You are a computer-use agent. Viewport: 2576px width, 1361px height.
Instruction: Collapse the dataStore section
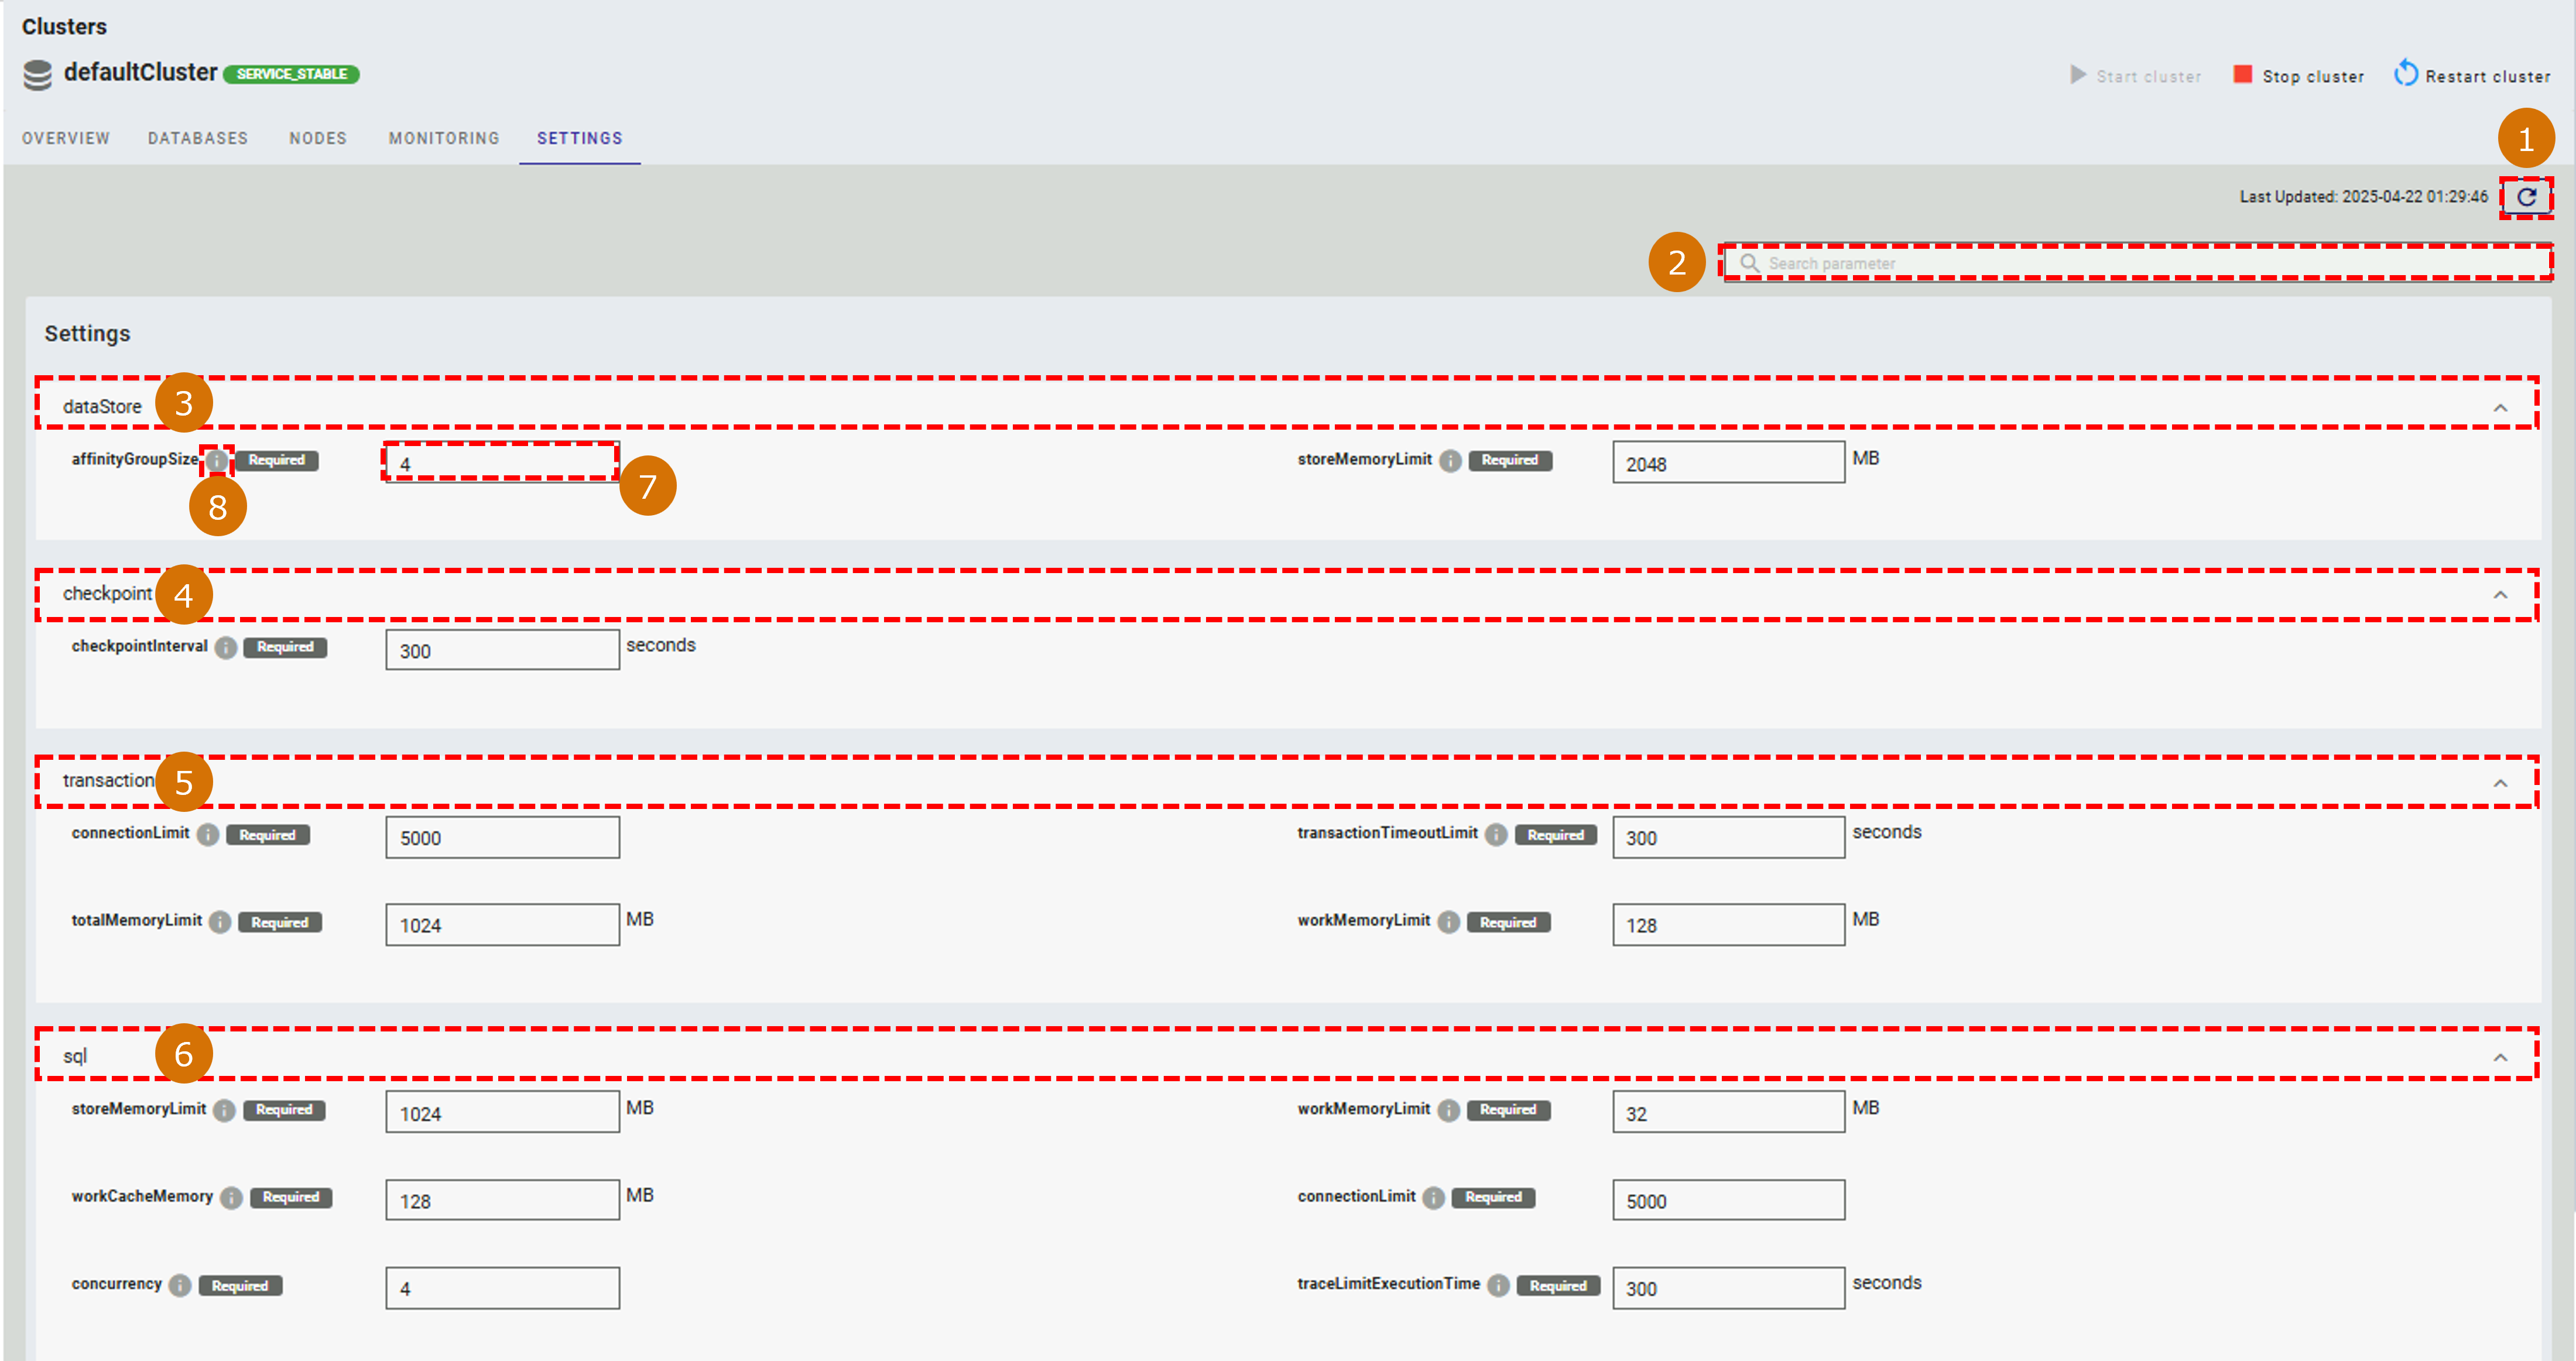point(2500,408)
